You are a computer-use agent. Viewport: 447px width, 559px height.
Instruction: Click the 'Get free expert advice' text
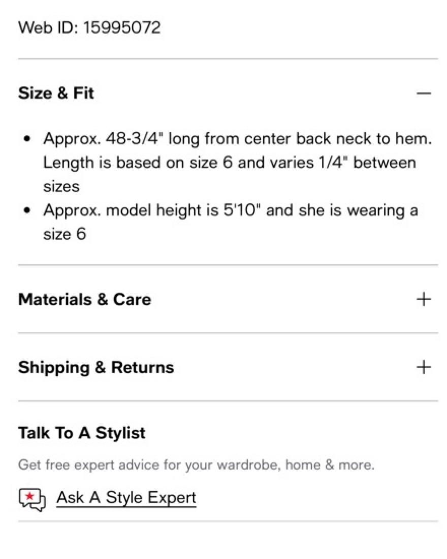click(196, 464)
